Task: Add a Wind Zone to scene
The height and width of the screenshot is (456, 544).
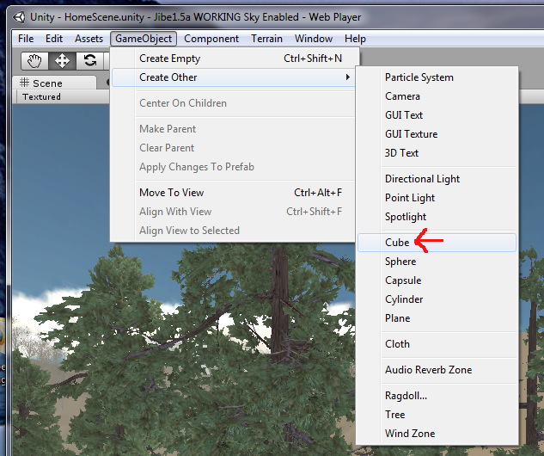Action: [x=410, y=434]
